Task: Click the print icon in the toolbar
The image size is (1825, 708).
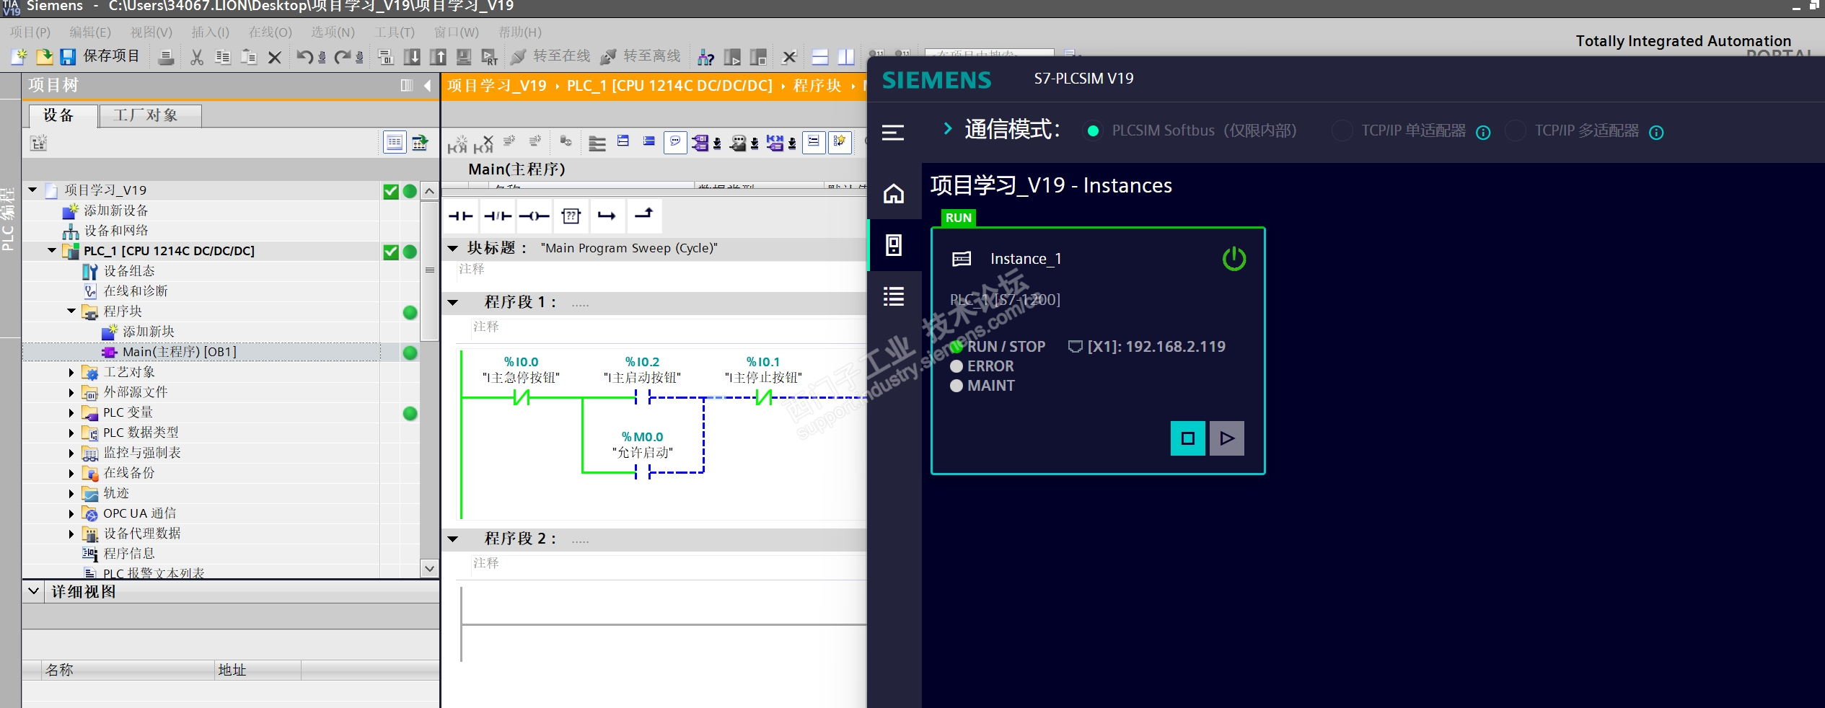Action: click(x=166, y=57)
